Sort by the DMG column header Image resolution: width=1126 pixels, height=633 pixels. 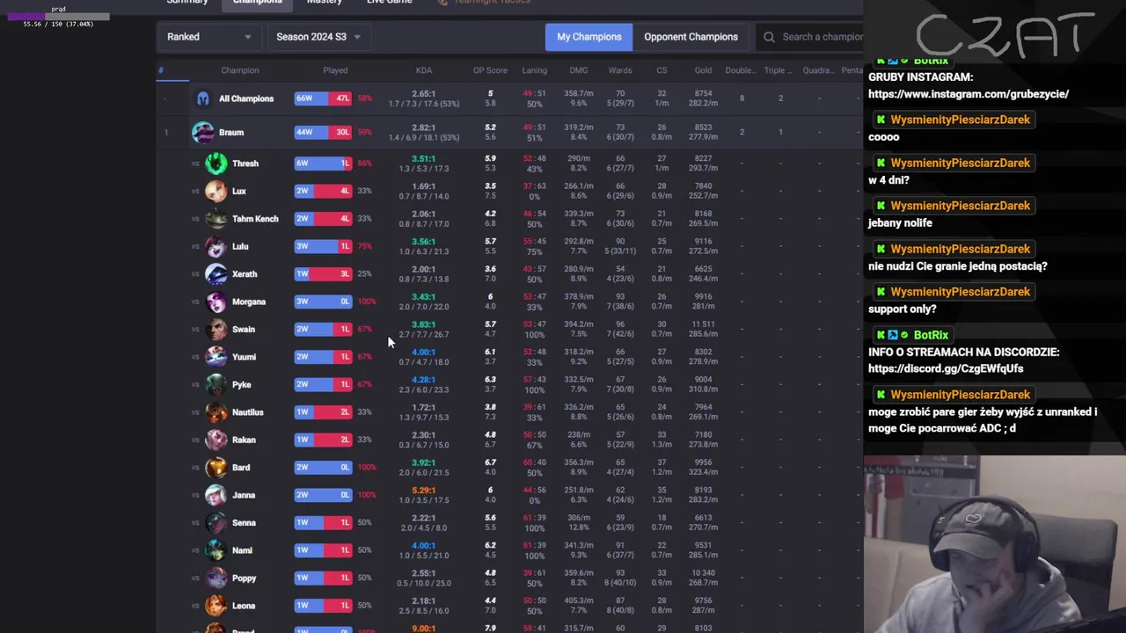point(578,70)
